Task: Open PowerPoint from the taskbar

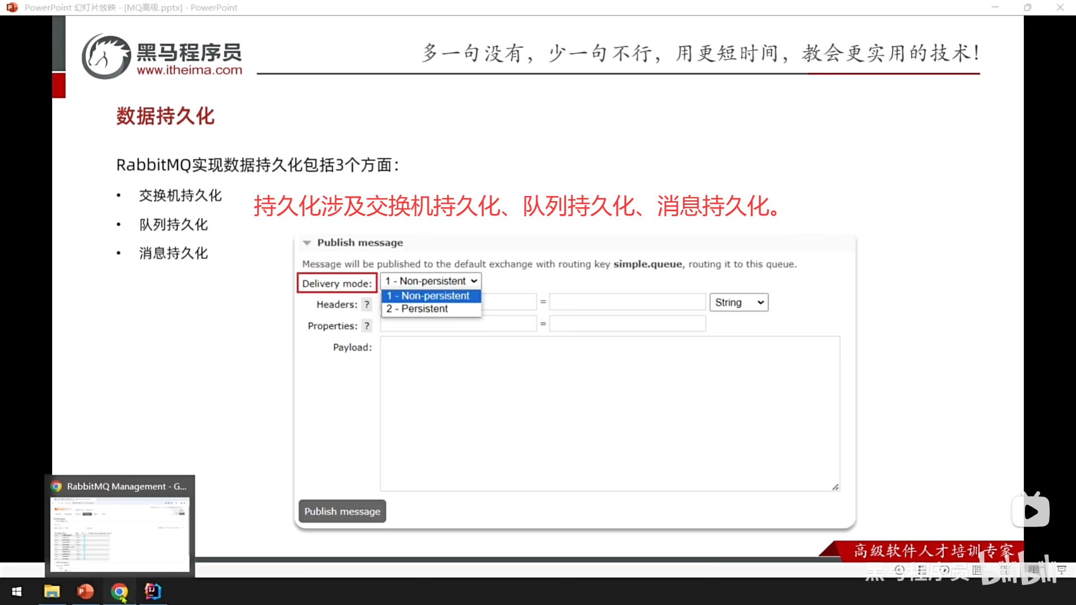Action: tap(85, 591)
